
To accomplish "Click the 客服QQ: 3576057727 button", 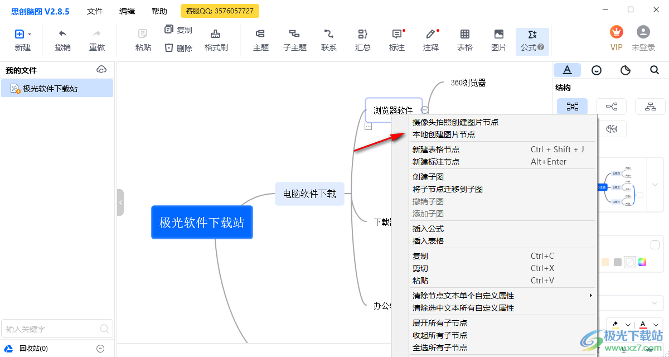I will (220, 11).
